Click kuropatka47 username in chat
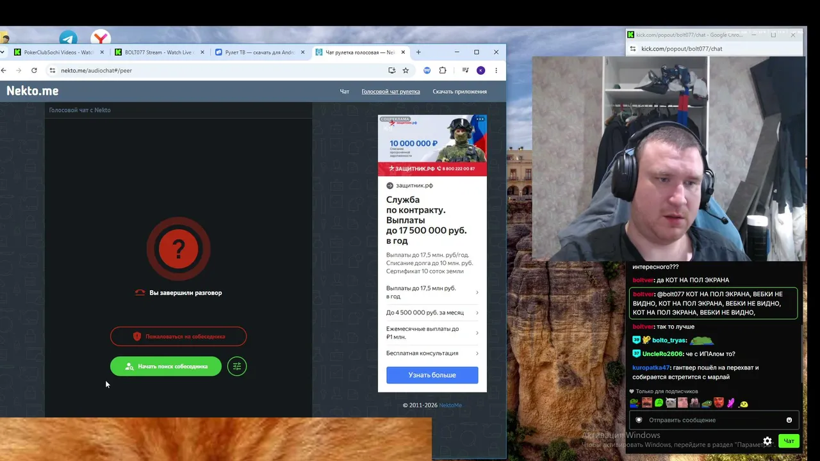This screenshot has height=461, width=820. click(x=651, y=368)
